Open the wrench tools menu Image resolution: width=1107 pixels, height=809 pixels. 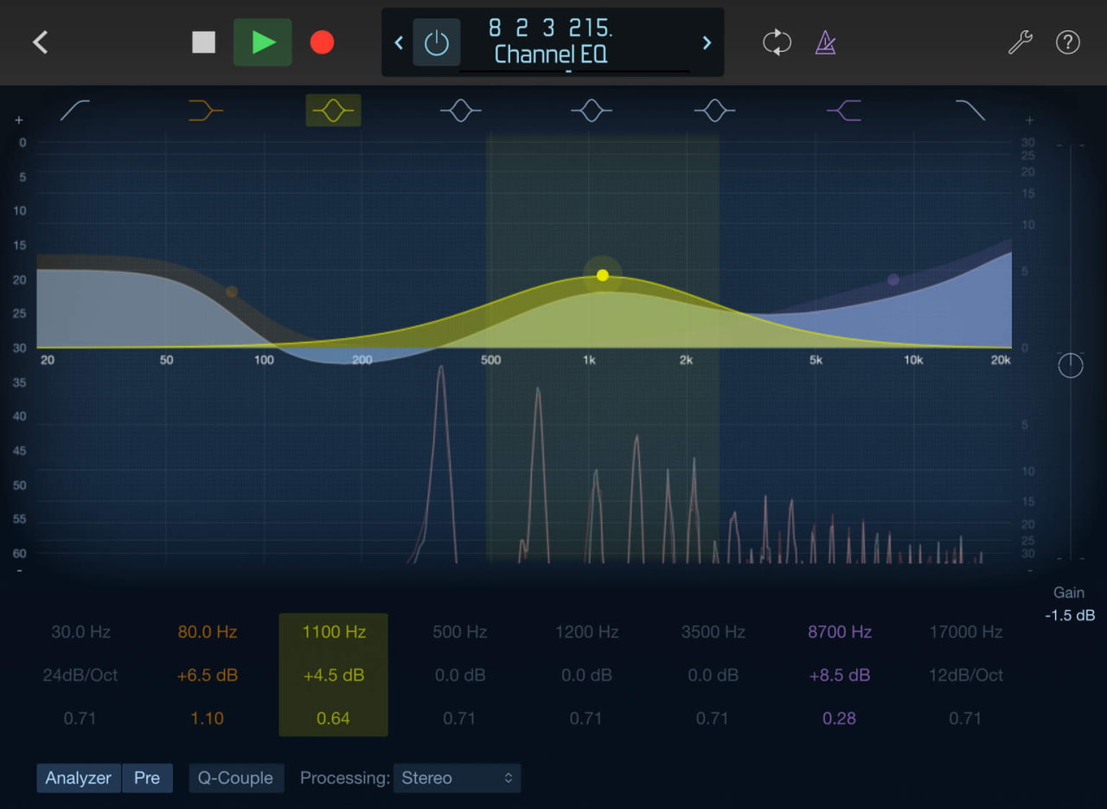click(x=1020, y=42)
